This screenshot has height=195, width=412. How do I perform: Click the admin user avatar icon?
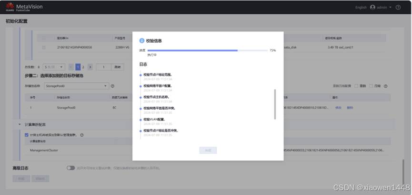coord(372,7)
